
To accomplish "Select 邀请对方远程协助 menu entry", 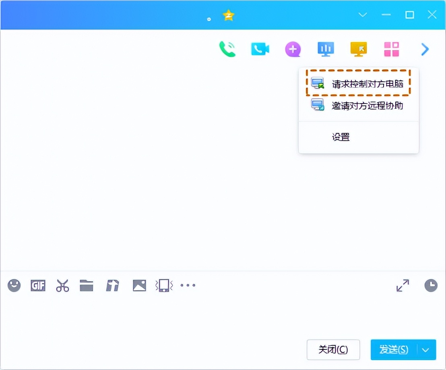I will pyautogui.click(x=358, y=105).
